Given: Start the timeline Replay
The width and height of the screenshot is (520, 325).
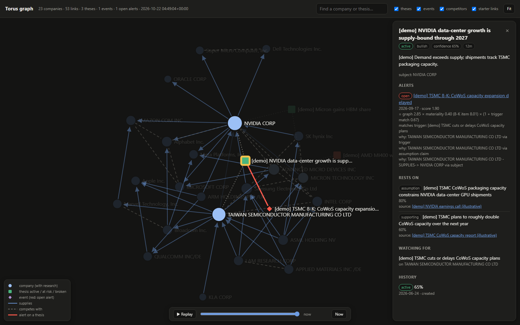Looking at the screenshot, I should pyautogui.click(x=185, y=314).
